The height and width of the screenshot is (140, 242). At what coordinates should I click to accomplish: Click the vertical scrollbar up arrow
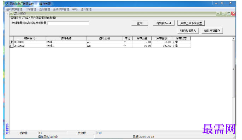click(x=234, y=38)
